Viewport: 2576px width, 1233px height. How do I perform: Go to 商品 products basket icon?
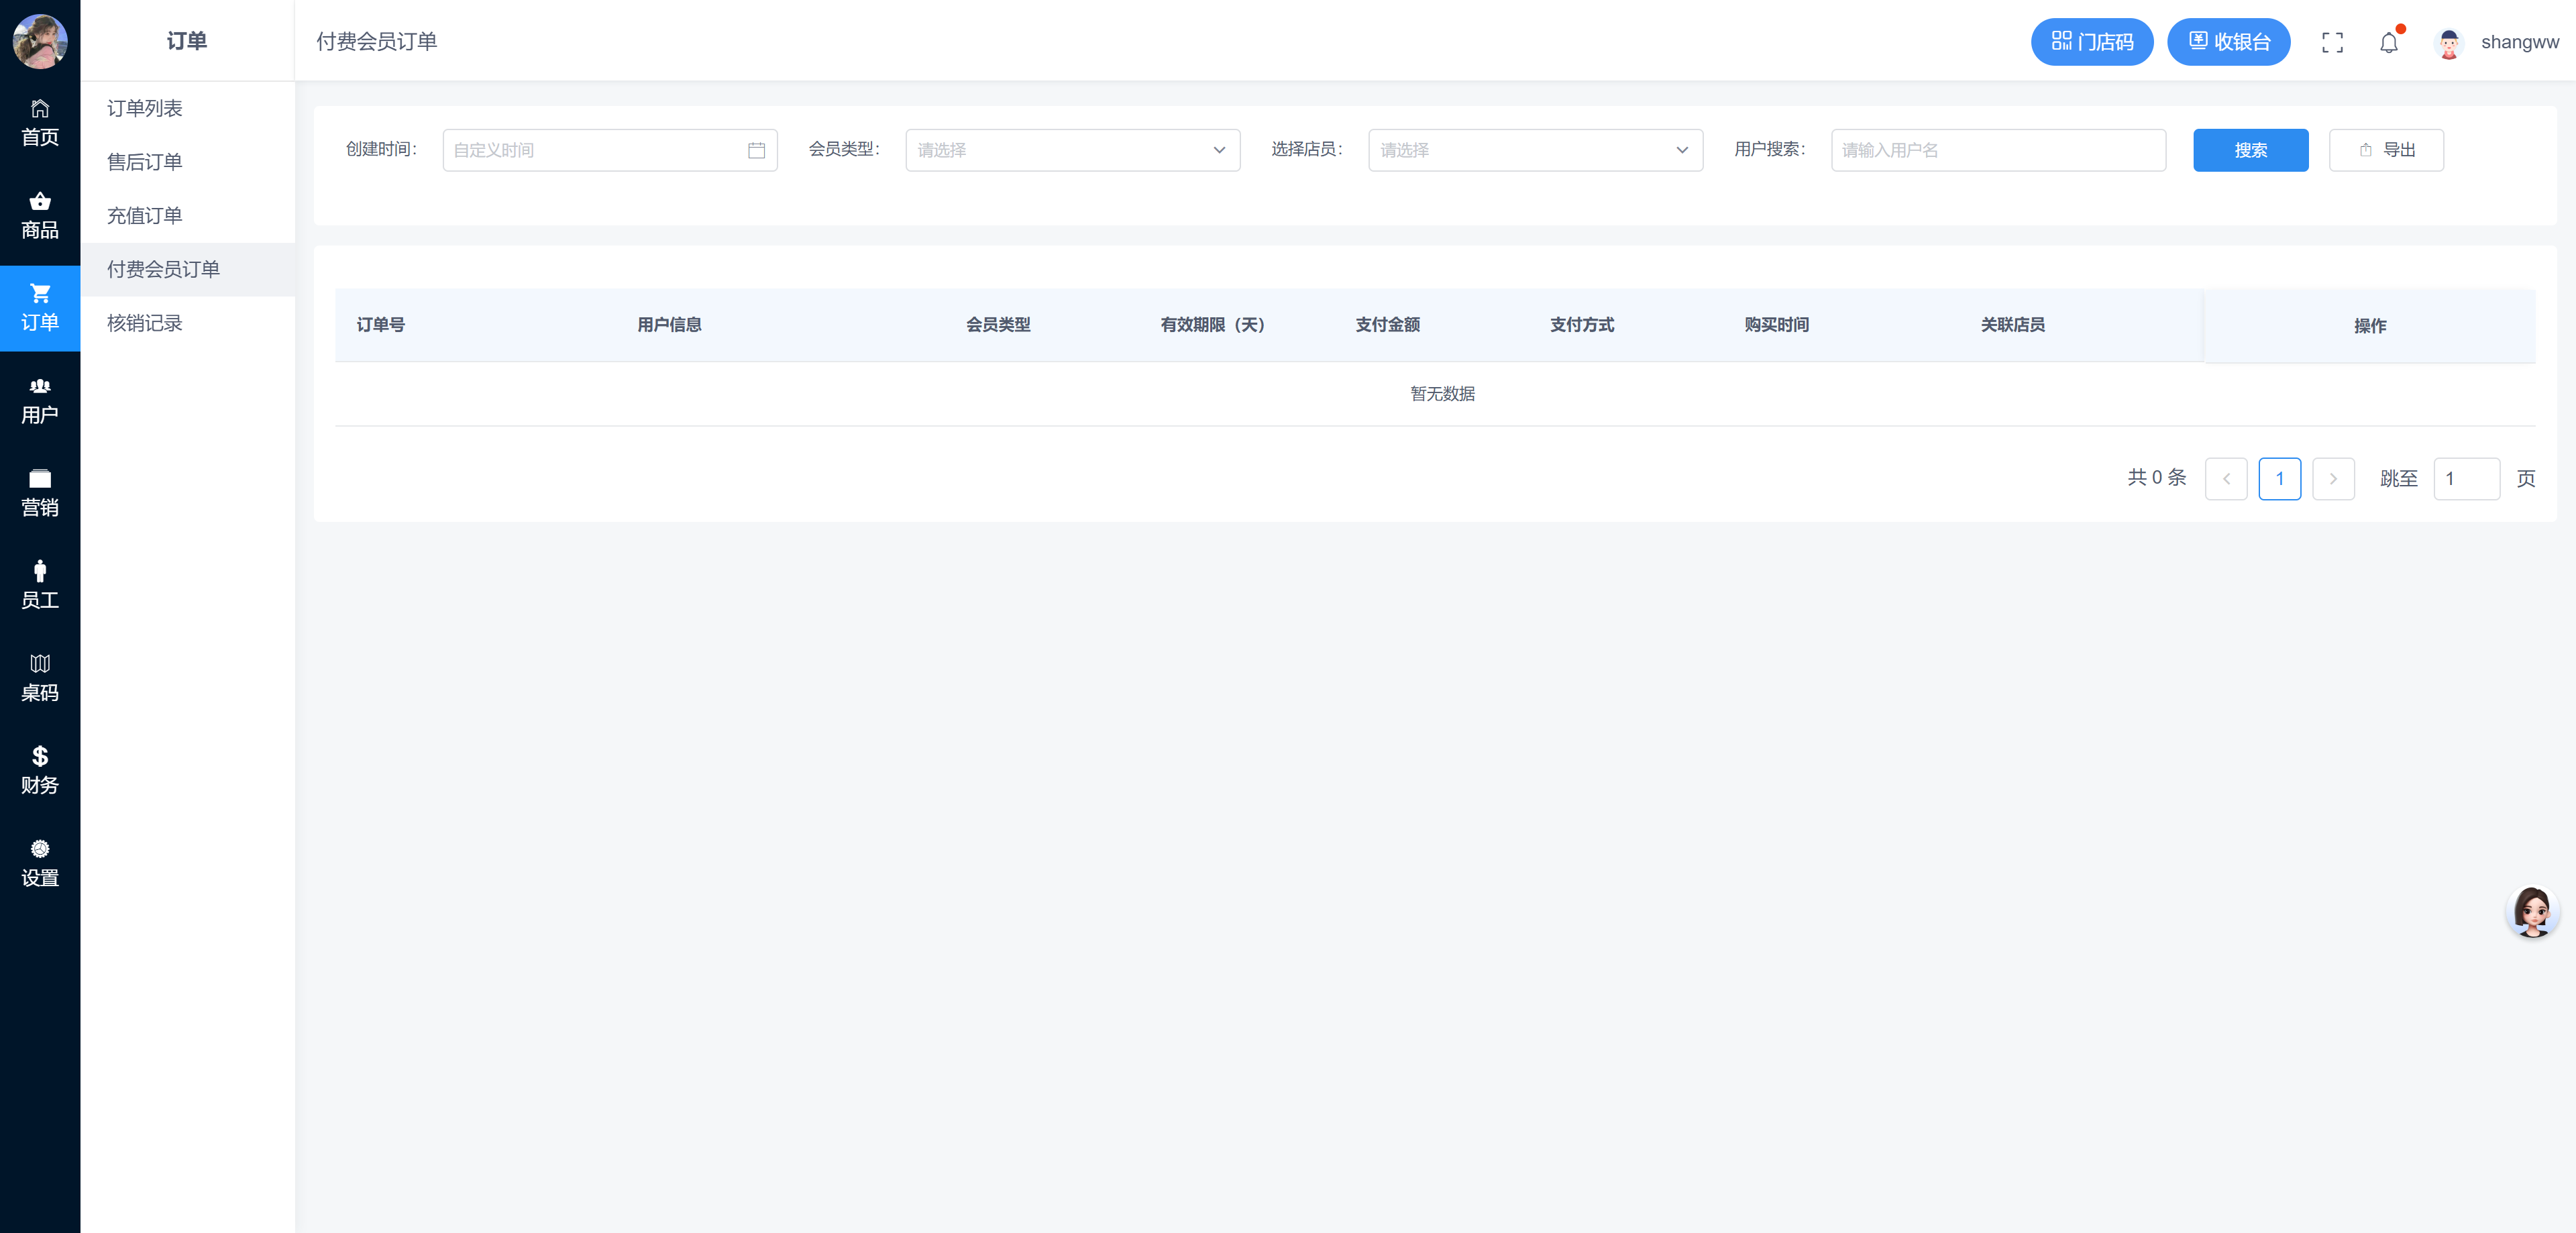pos(40,215)
